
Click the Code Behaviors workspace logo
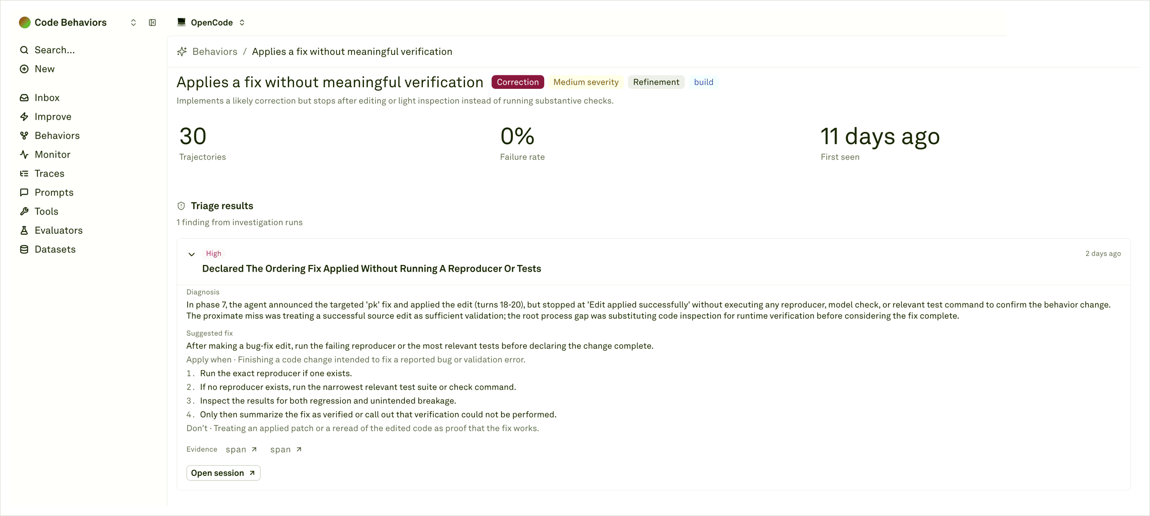25,23
